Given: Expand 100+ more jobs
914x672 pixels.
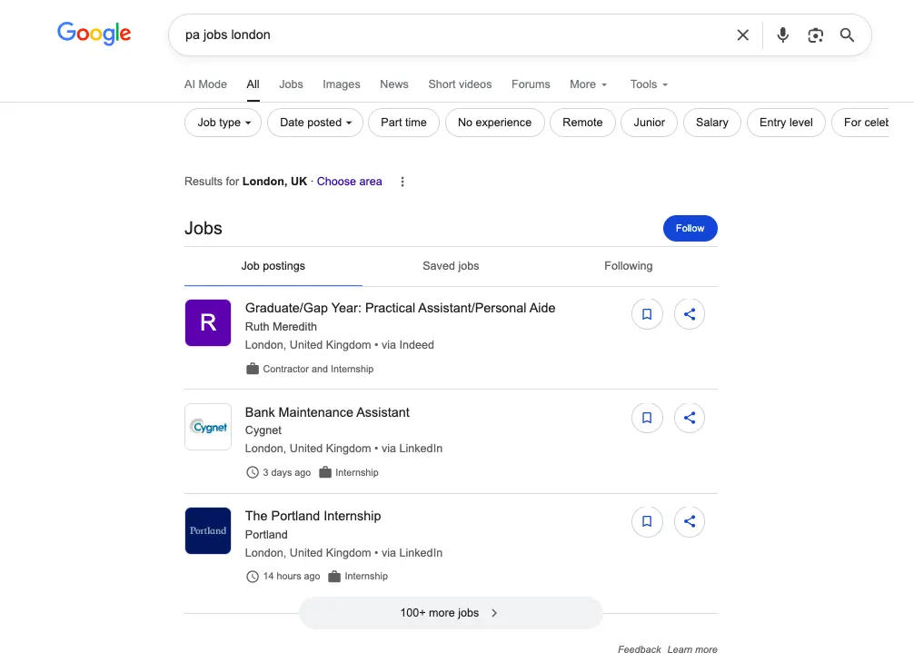Looking at the screenshot, I should tap(451, 613).
